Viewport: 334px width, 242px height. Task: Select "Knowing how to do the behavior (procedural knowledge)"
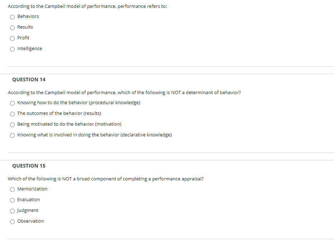point(12,103)
